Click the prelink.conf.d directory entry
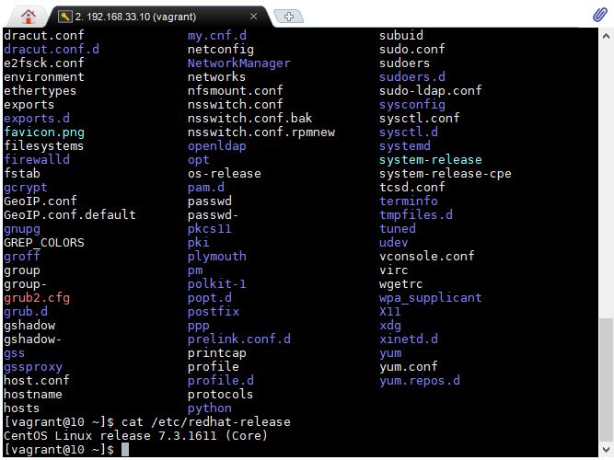This screenshot has width=614, height=460. pyautogui.click(x=238, y=339)
